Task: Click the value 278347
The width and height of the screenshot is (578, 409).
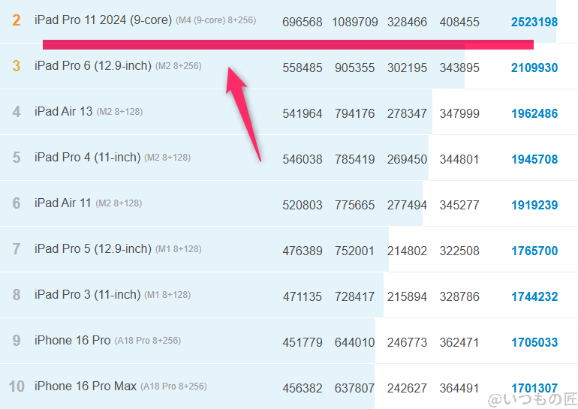Action: click(x=407, y=113)
